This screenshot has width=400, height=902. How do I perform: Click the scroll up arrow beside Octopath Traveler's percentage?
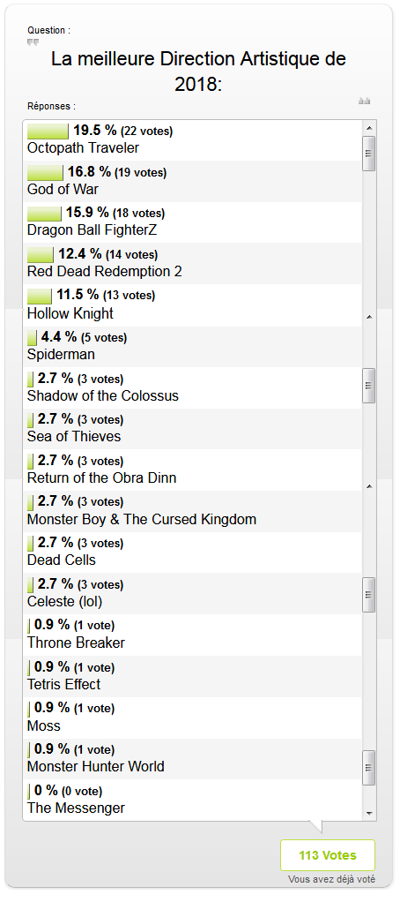pyautogui.click(x=369, y=128)
